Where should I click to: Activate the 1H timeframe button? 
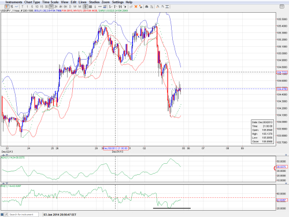tap(51, 6)
